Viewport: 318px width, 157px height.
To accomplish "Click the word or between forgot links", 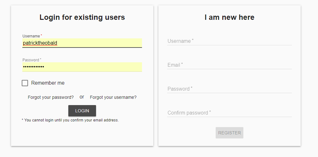I will tap(82, 97).
